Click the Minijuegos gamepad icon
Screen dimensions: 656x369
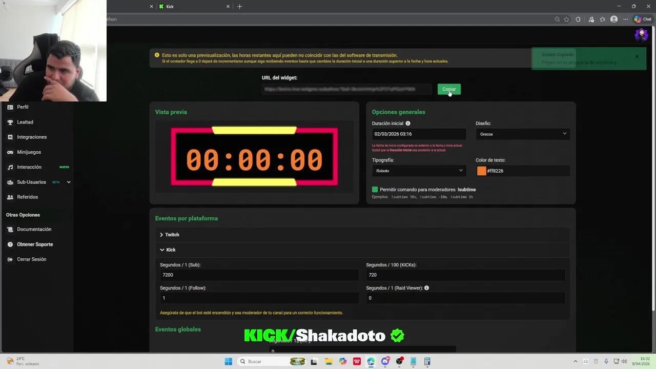[10, 152]
